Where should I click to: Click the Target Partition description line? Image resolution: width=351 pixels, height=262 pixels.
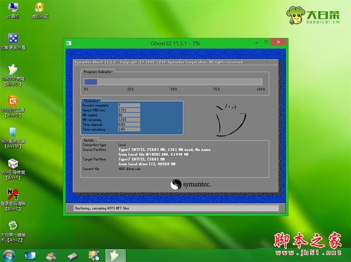[142, 159]
